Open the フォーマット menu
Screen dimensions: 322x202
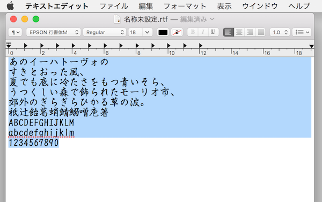[x=185, y=6]
